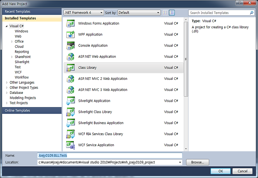258x178 pixels.
Task: Click the ASP.NET MVC 2 Web Application icon
Action: point(71,79)
